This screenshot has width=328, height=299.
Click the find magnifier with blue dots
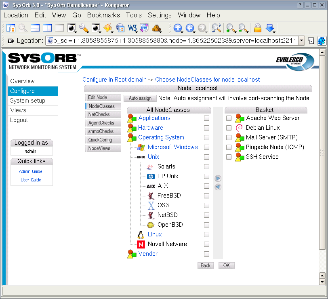(x=216, y=28)
